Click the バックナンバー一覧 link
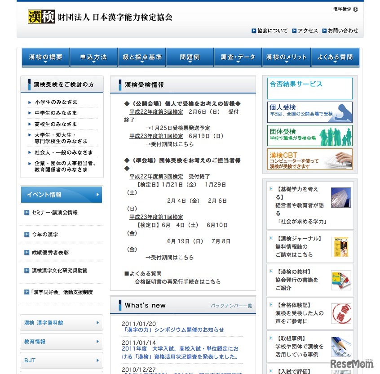The height and width of the screenshot is (374, 380). [231, 305]
